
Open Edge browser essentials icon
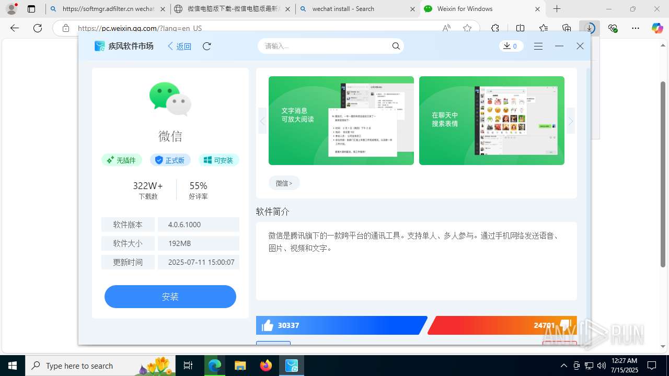click(613, 28)
